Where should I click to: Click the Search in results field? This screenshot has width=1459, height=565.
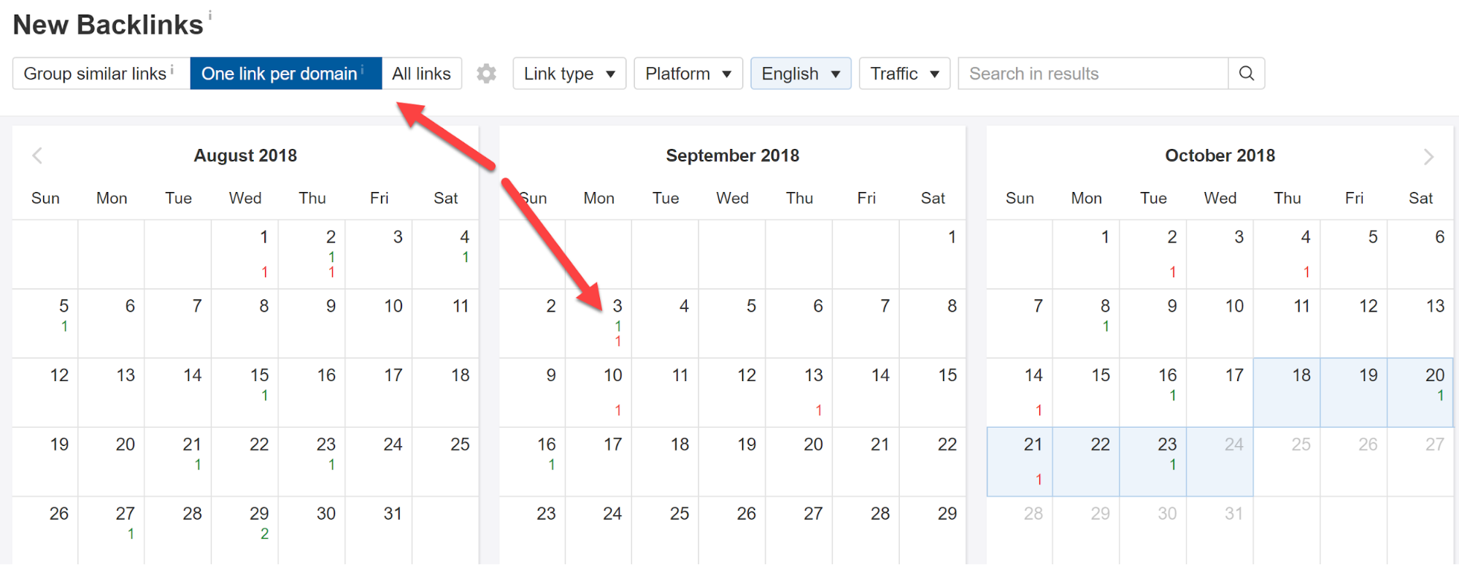point(1093,74)
